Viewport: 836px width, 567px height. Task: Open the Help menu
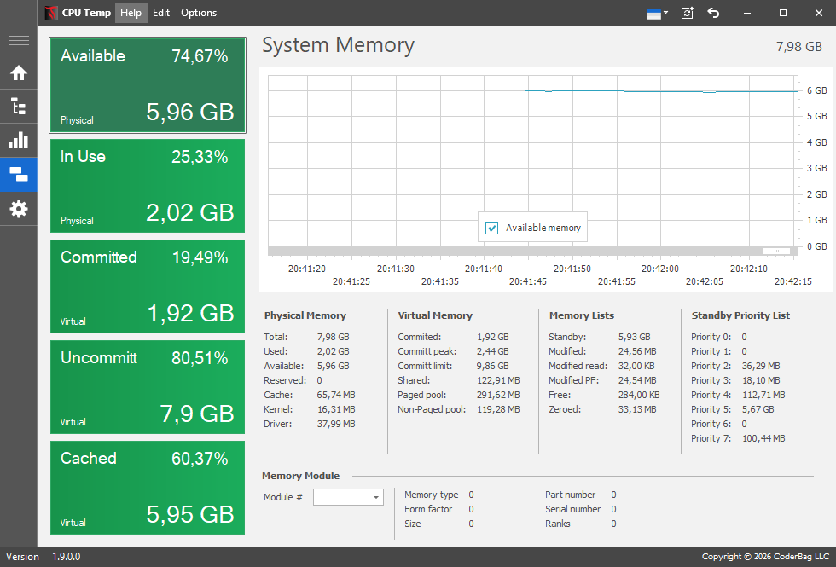click(x=131, y=13)
